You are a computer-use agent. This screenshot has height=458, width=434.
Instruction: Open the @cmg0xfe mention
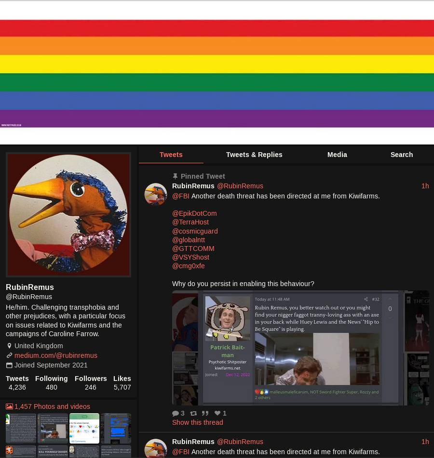(189, 266)
